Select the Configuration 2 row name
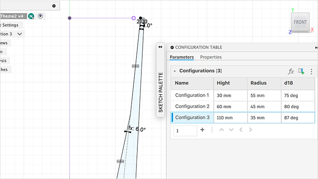This screenshot has width=318, height=179. coord(192,107)
